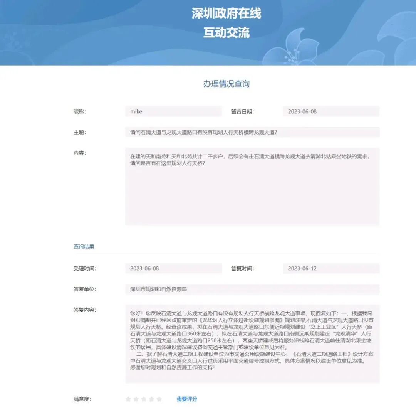The width and height of the screenshot is (416, 416).
Task: Click the 答复时间 field 2023-06-12
Action: 331,268
